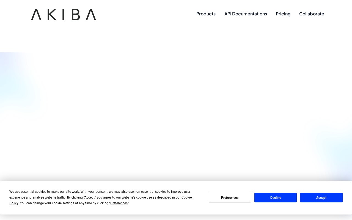Choose the blue Accept button
352x220 pixels.
pyautogui.click(x=321, y=197)
